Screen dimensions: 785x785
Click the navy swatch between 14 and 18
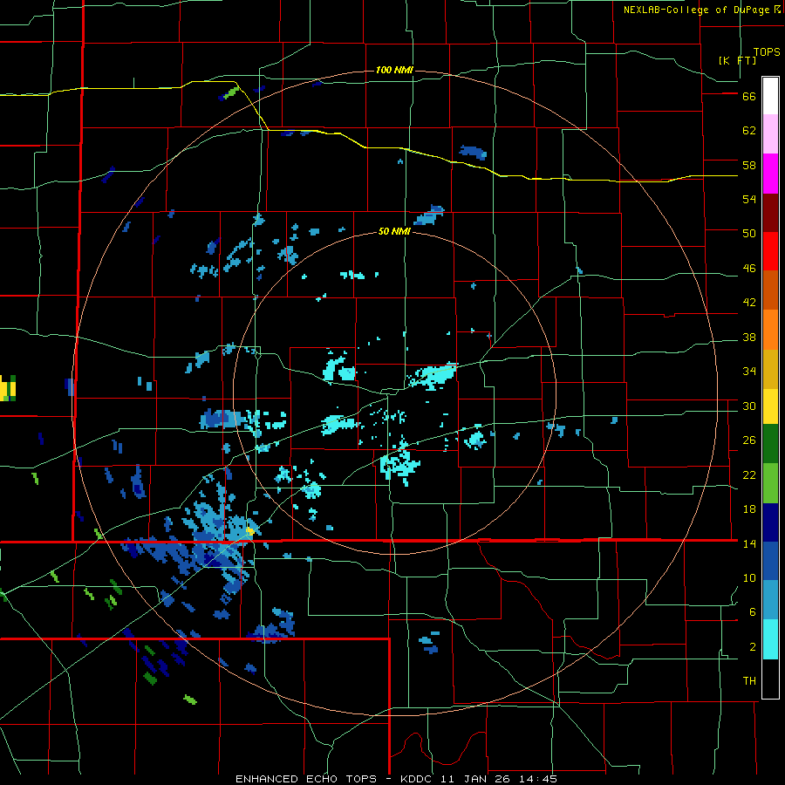click(770, 522)
